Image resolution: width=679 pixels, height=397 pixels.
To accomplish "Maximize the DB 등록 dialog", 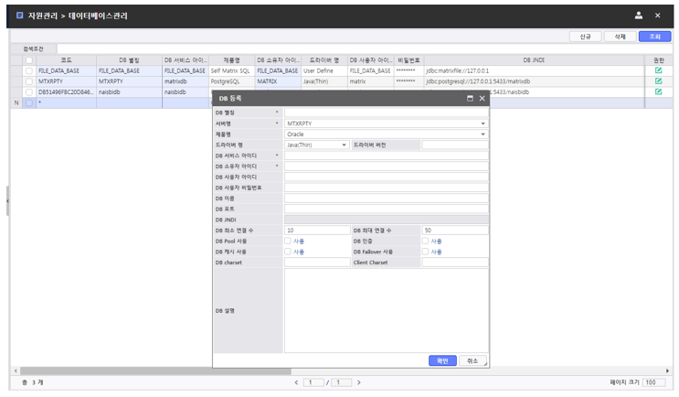I will point(470,98).
